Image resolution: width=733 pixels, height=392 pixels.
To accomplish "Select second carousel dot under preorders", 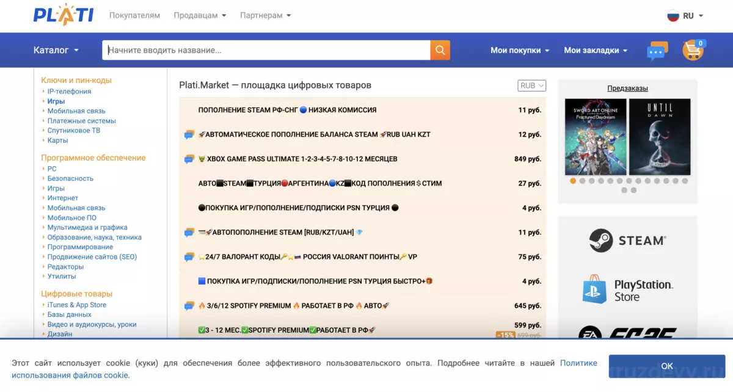I will [x=582, y=181].
